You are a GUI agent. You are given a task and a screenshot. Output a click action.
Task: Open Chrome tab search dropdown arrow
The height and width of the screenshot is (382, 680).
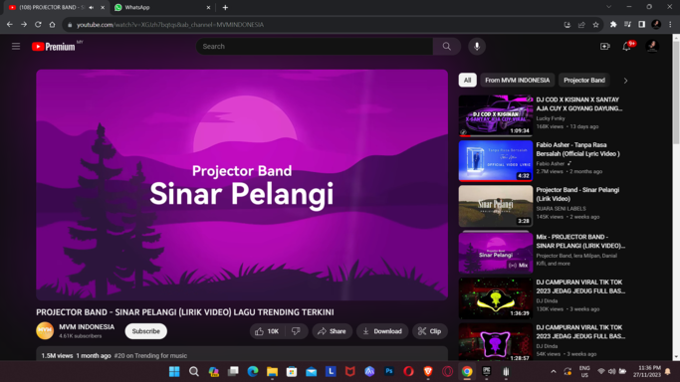(609, 7)
